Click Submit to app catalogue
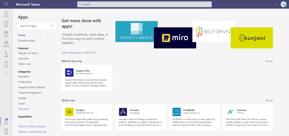Screen dimensions: 289x136 32,126
